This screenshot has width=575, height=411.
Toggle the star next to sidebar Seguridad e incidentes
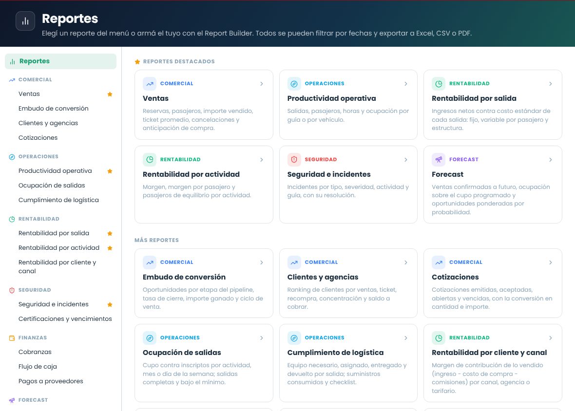tap(110, 304)
